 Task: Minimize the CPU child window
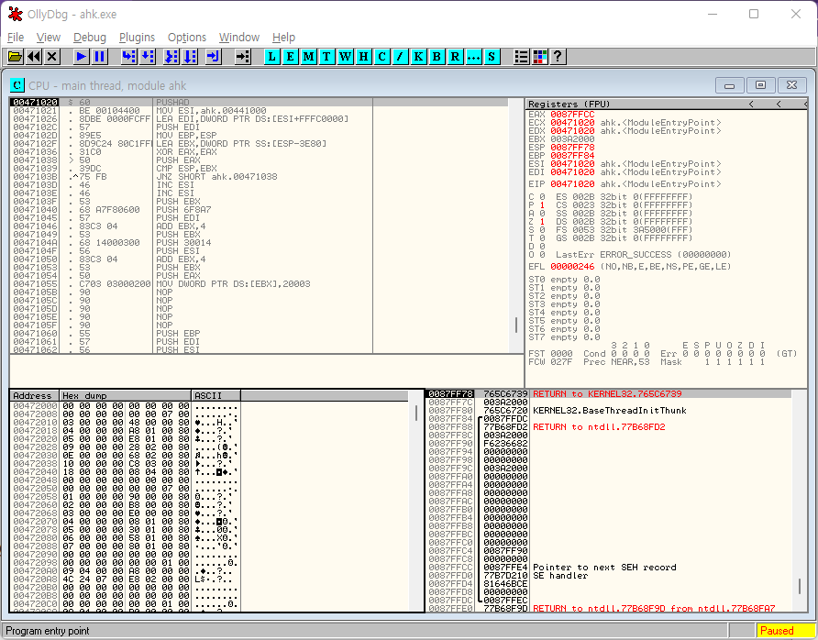(x=730, y=85)
